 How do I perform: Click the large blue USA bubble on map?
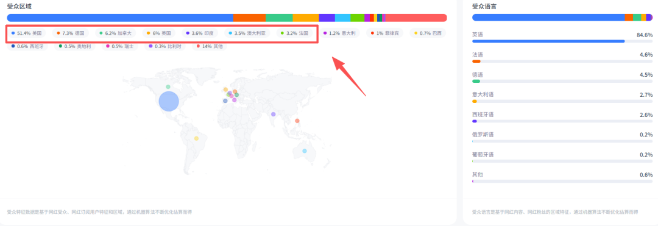coord(169,102)
